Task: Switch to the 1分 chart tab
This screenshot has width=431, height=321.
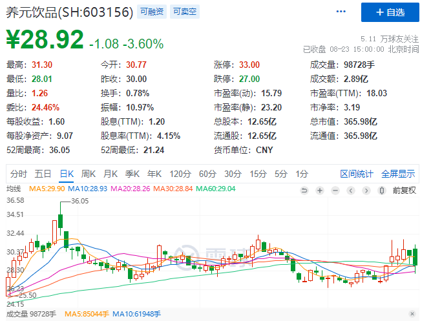Action: [302, 174]
